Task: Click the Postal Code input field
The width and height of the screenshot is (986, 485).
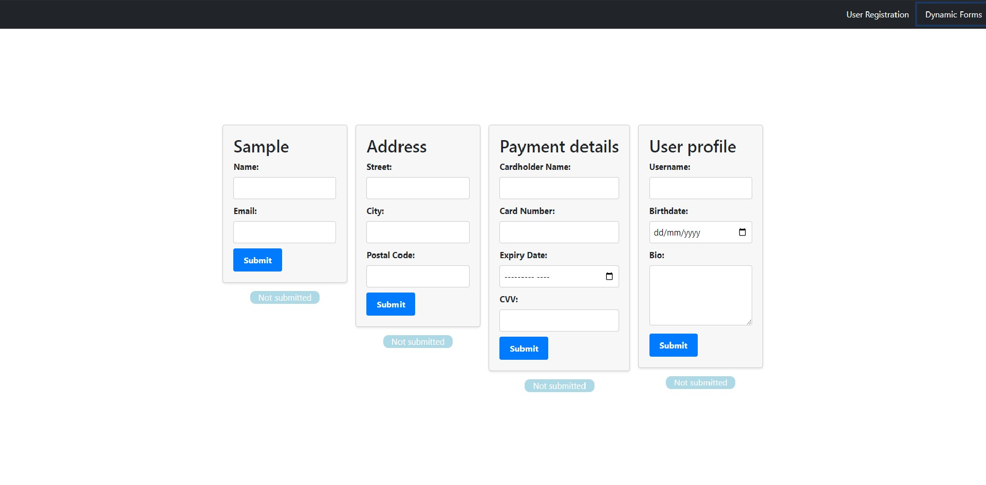Action: pos(417,276)
